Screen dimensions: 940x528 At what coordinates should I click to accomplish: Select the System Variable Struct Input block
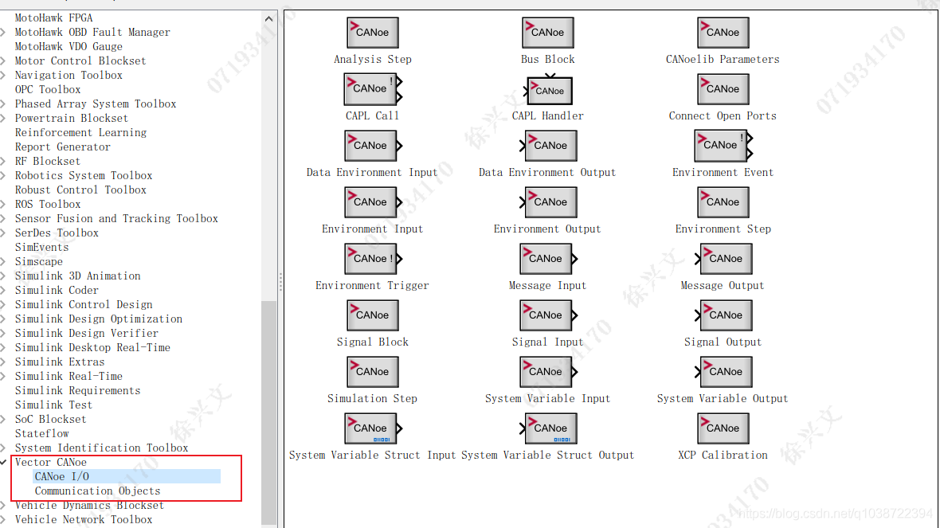tap(372, 428)
